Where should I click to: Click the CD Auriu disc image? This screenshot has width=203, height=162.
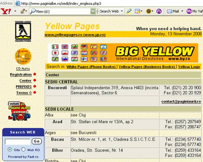tap(23, 56)
